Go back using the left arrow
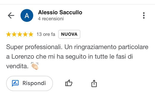Screen dimensions: 155x107 click(11, 15)
